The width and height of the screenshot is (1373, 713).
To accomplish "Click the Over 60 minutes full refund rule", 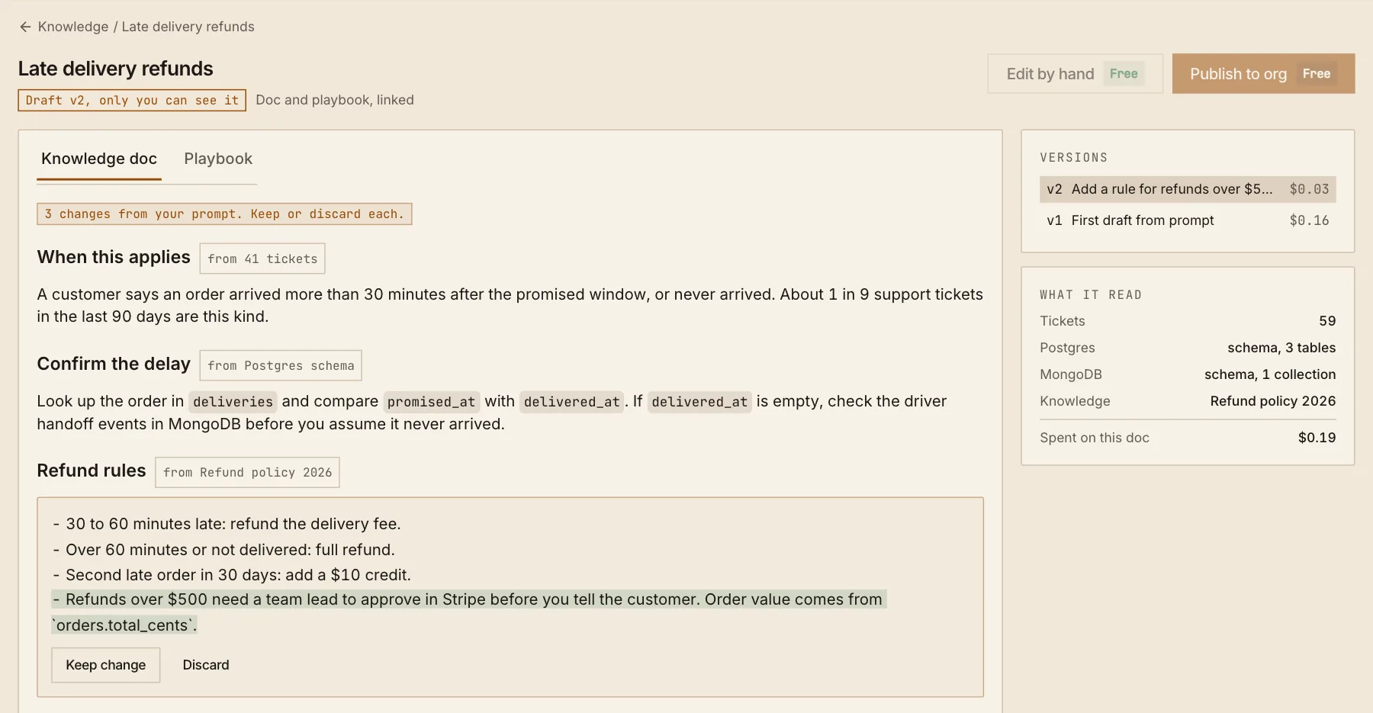I will (224, 550).
